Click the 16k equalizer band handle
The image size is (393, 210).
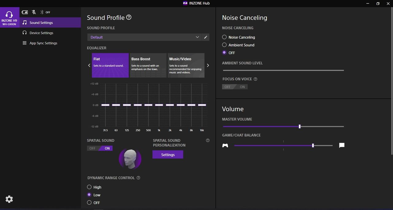point(202,105)
